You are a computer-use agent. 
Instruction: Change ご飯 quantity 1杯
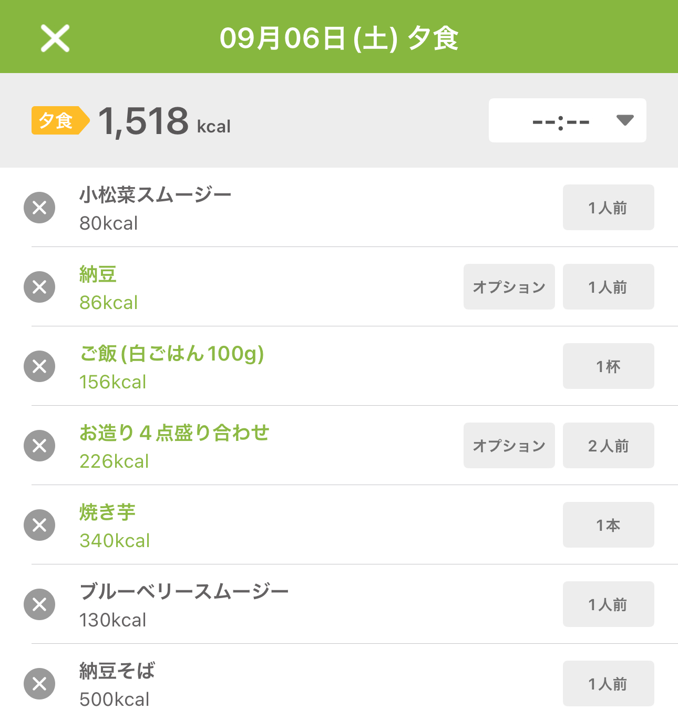tap(609, 366)
